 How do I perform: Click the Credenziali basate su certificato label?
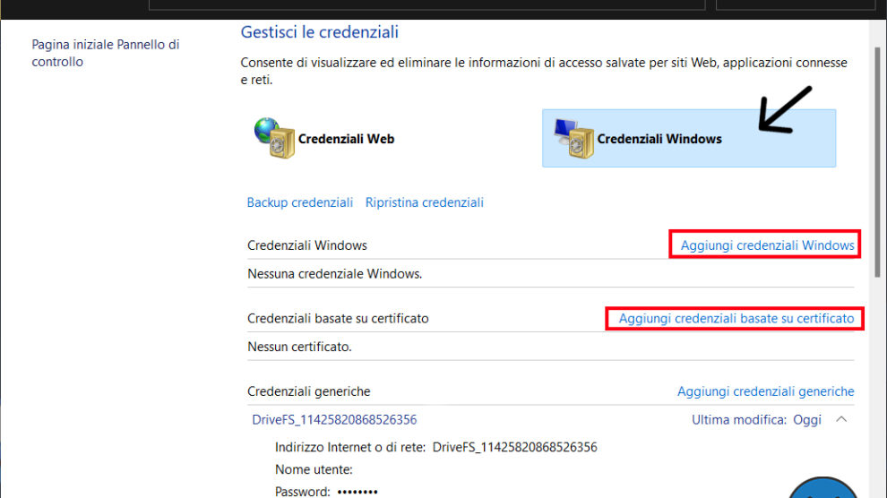[x=338, y=318]
